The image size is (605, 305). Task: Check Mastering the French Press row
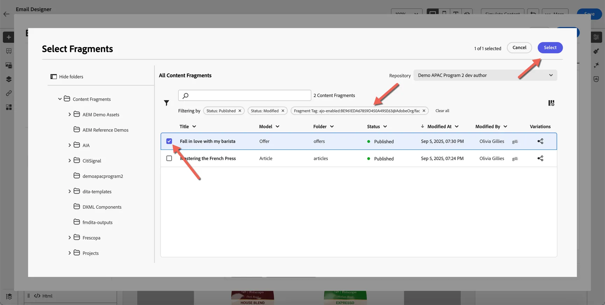click(x=169, y=158)
